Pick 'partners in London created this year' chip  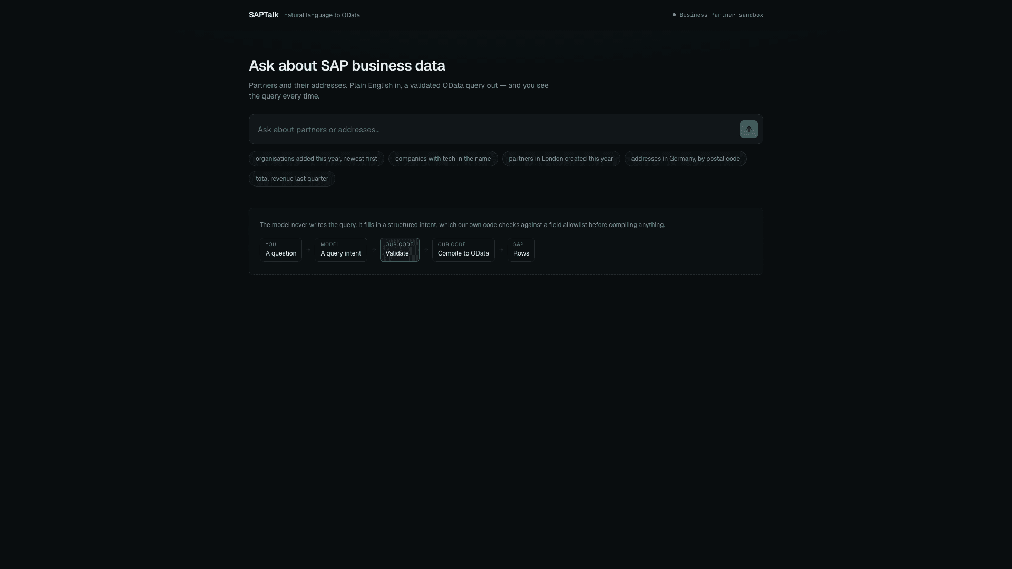pyautogui.click(x=561, y=159)
